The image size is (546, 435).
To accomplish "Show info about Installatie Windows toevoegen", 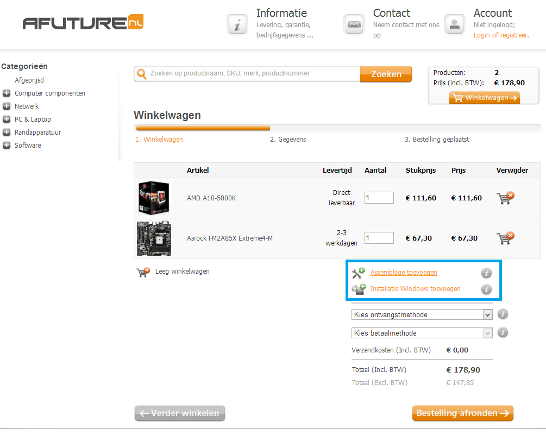I will 486,289.
